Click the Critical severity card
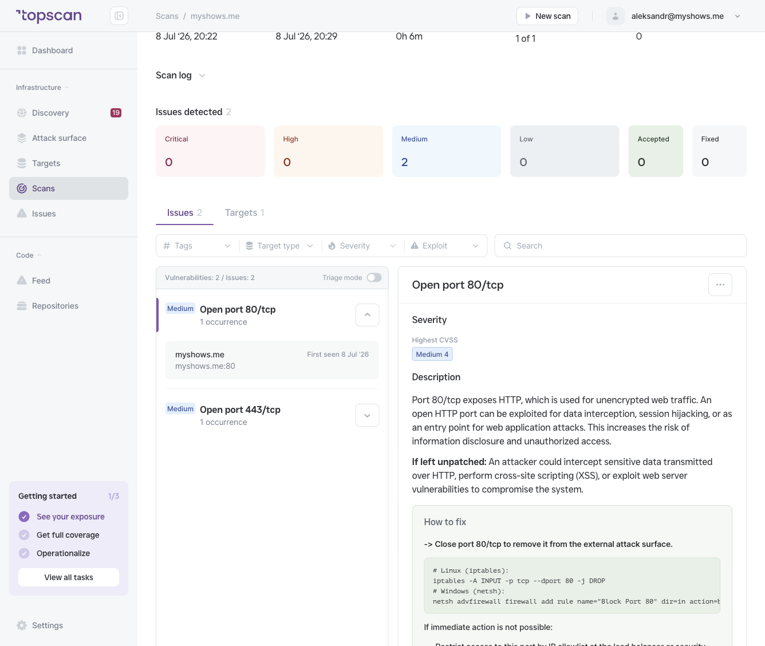The width and height of the screenshot is (765, 646). [210, 151]
